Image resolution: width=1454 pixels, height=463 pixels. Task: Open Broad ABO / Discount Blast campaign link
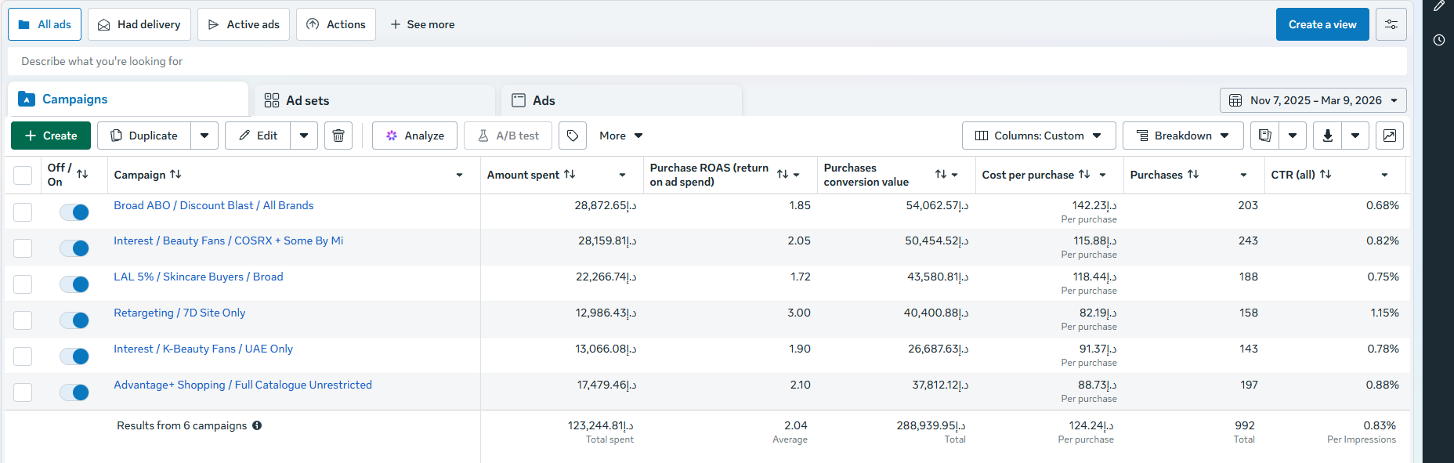coord(213,205)
